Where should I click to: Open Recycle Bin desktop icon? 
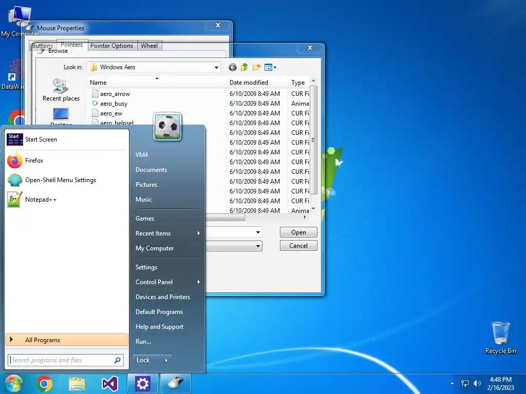[500, 338]
